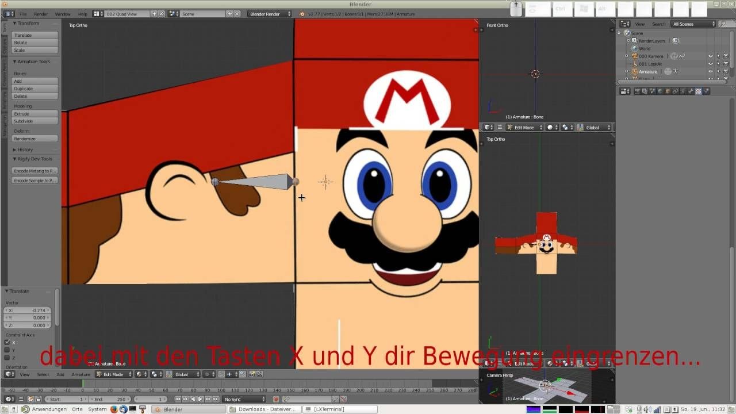The image size is (736, 414).
Task: Open the Blender Render engine dropdown
Action: (x=270, y=13)
